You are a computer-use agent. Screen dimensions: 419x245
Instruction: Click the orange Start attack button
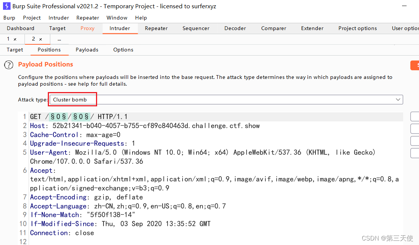[x=414, y=65]
